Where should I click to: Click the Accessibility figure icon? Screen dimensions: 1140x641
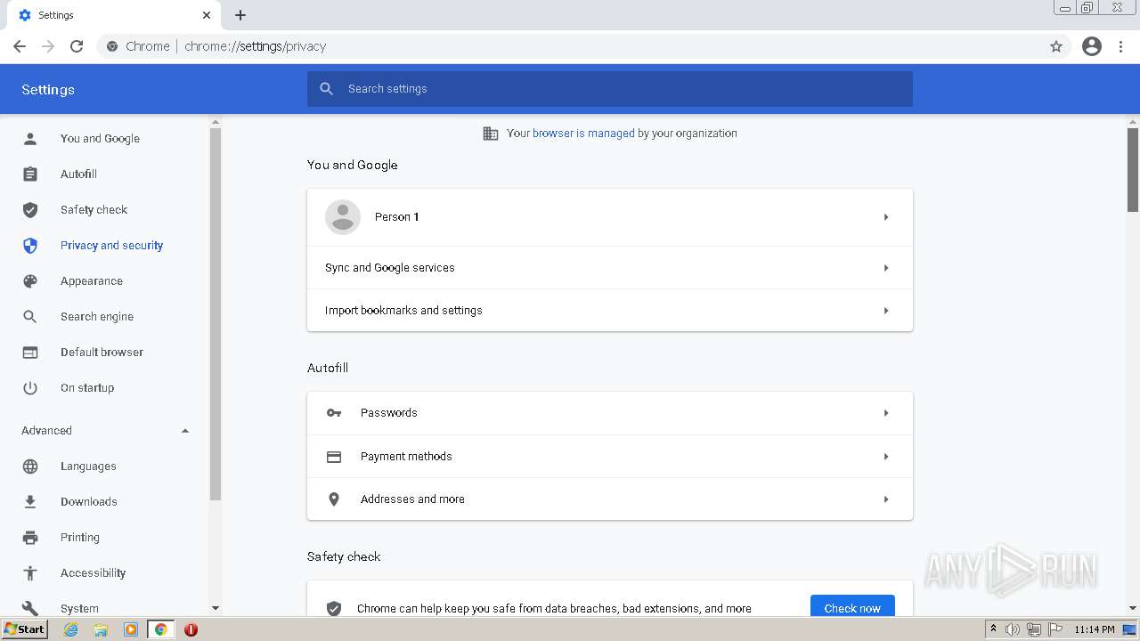pyautogui.click(x=30, y=573)
